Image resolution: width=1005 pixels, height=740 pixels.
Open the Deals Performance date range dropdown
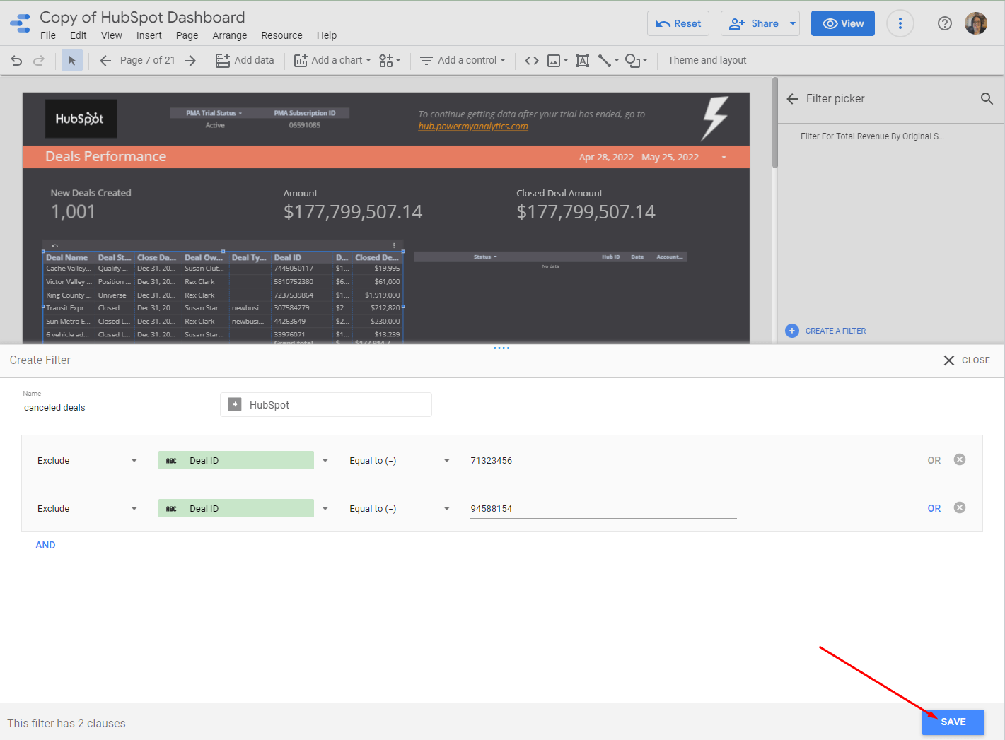pyautogui.click(x=723, y=157)
